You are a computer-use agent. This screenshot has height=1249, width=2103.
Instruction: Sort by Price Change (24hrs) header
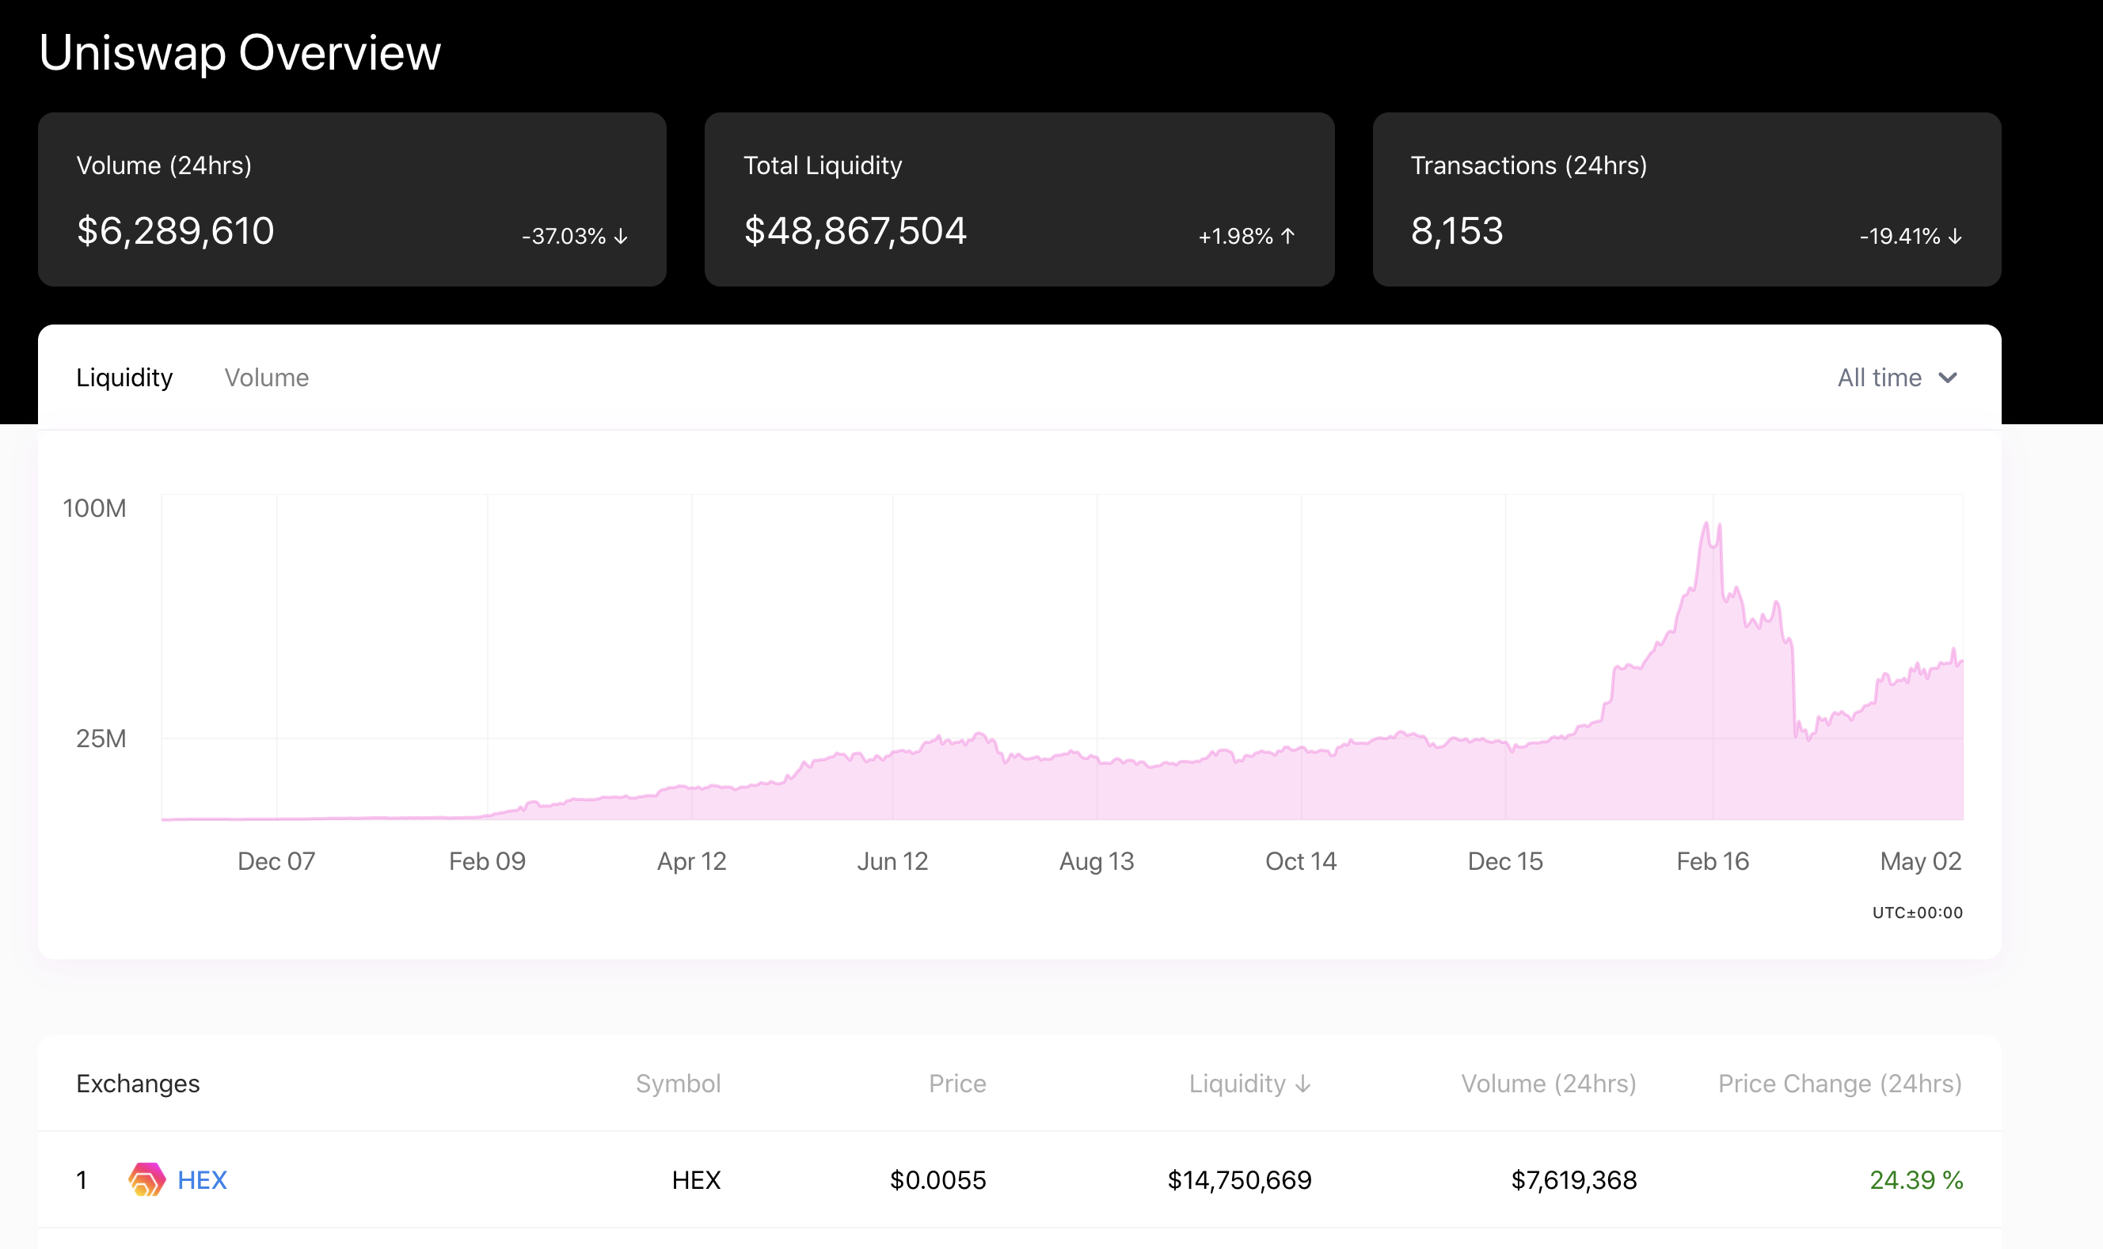coord(1840,1084)
